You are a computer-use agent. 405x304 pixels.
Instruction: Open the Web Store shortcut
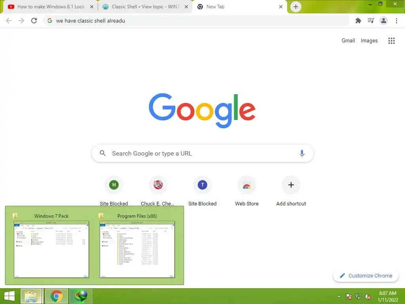coord(247,191)
